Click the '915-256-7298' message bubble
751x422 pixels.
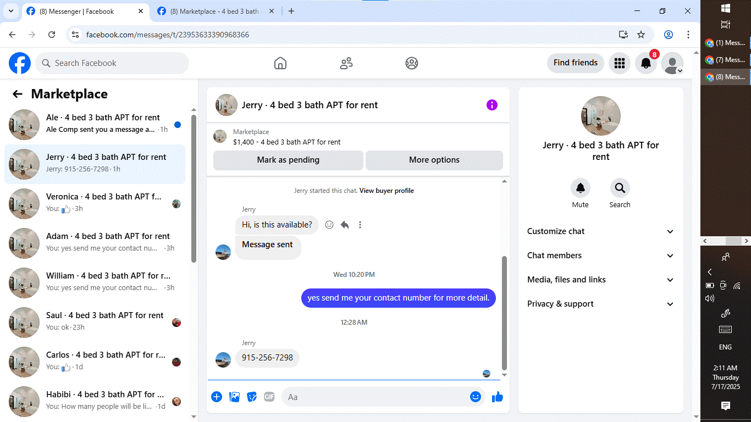coord(267,358)
